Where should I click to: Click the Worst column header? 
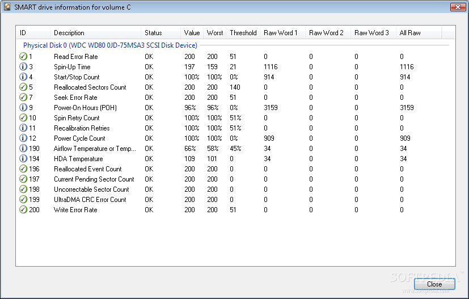tap(214, 33)
